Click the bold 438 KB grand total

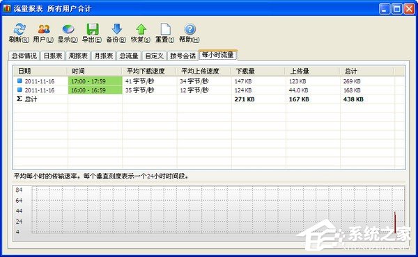coord(353,99)
